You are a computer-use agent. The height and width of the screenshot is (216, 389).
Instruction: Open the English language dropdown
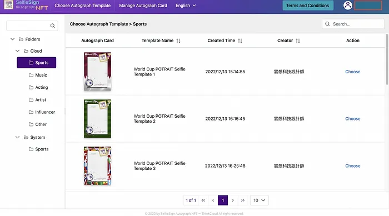pos(186,6)
